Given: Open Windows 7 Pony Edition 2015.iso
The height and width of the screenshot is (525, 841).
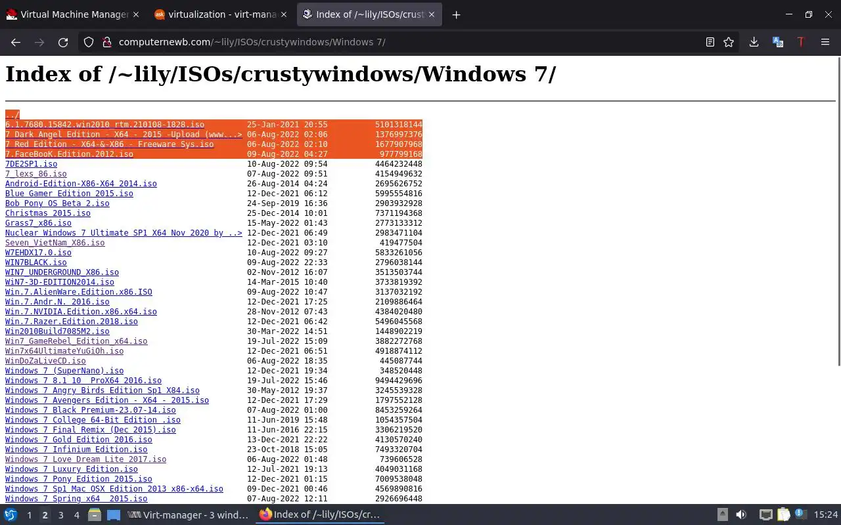Looking at the screenshot, I should pos(79,479).
